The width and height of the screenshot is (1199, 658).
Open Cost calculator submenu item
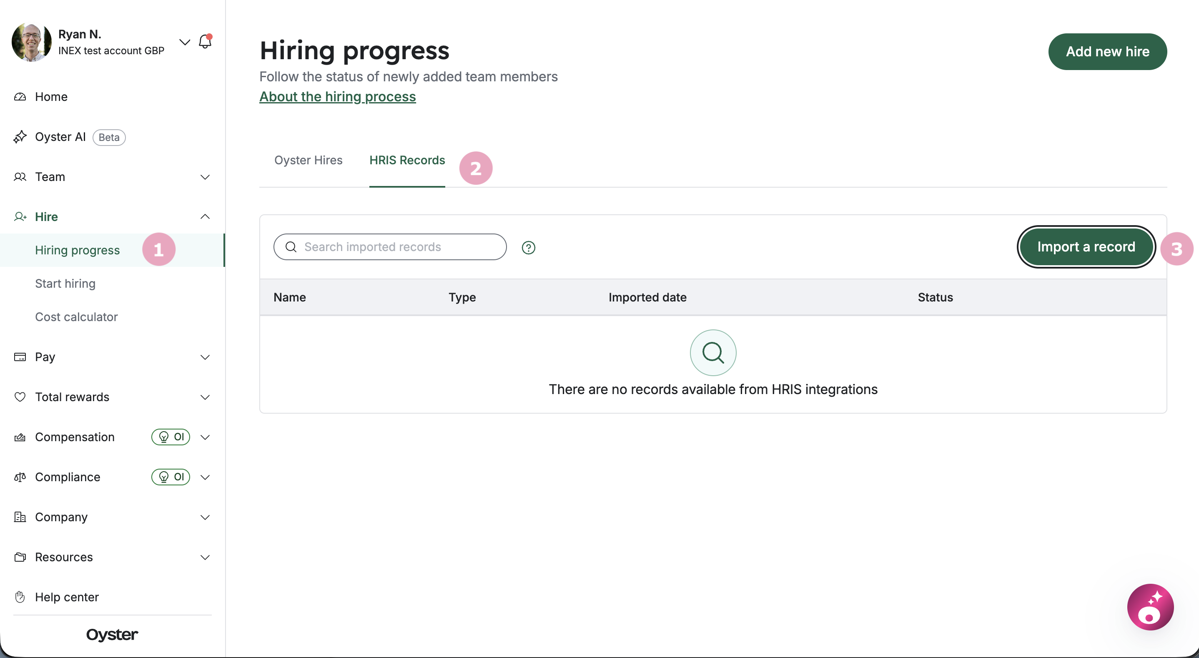coord(76,317)
